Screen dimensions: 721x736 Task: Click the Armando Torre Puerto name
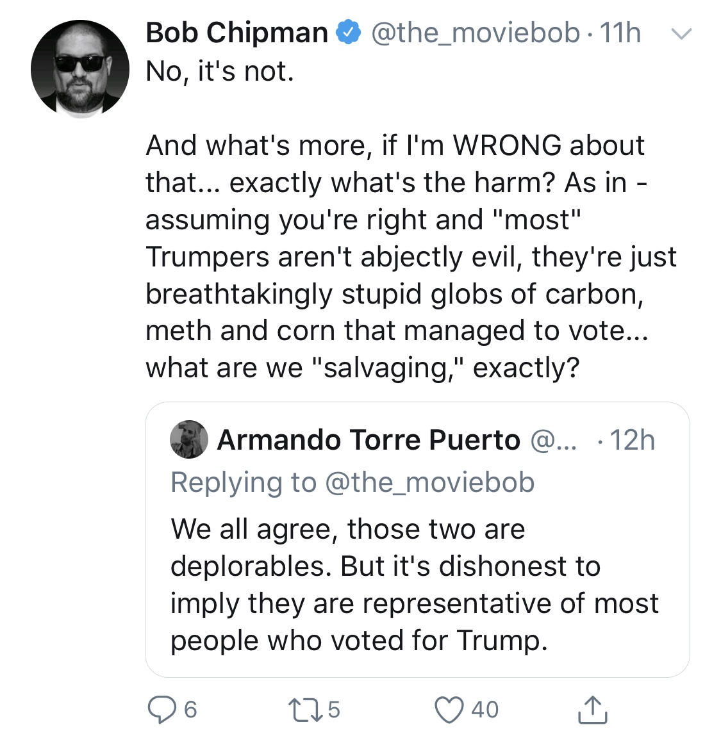pyautogui.click(x=369, y=440)
